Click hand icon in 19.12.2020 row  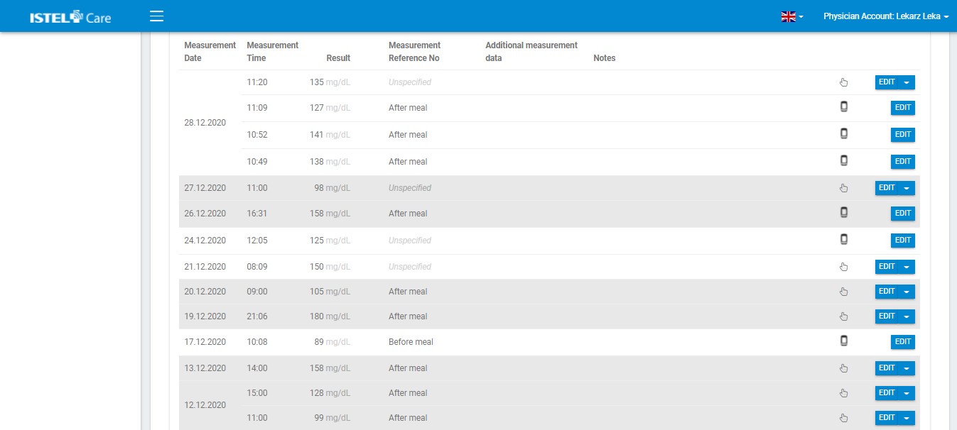(844, 316)
